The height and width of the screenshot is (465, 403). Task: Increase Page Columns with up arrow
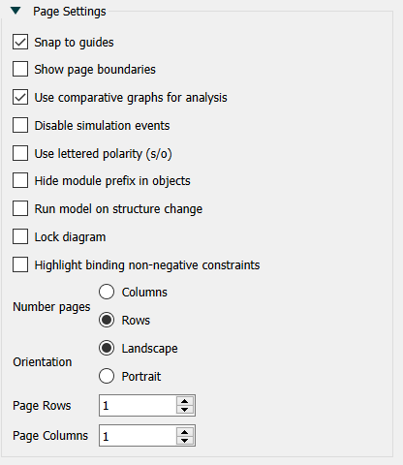tap(185, 431)
